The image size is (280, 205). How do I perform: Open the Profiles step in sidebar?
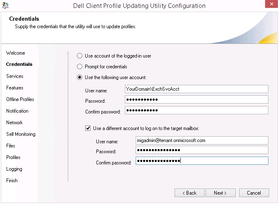(13, 157)
